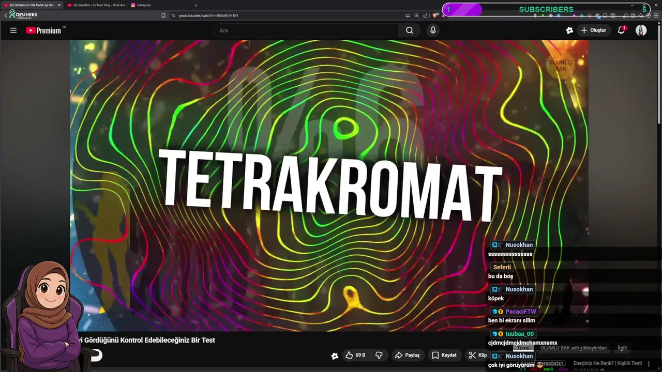Image resolution: width=662 pixels, height=372 pixels.
Task: Open the Enerjiniz Ne Renk Kişilik Testi video
Action: click(607, 363)
